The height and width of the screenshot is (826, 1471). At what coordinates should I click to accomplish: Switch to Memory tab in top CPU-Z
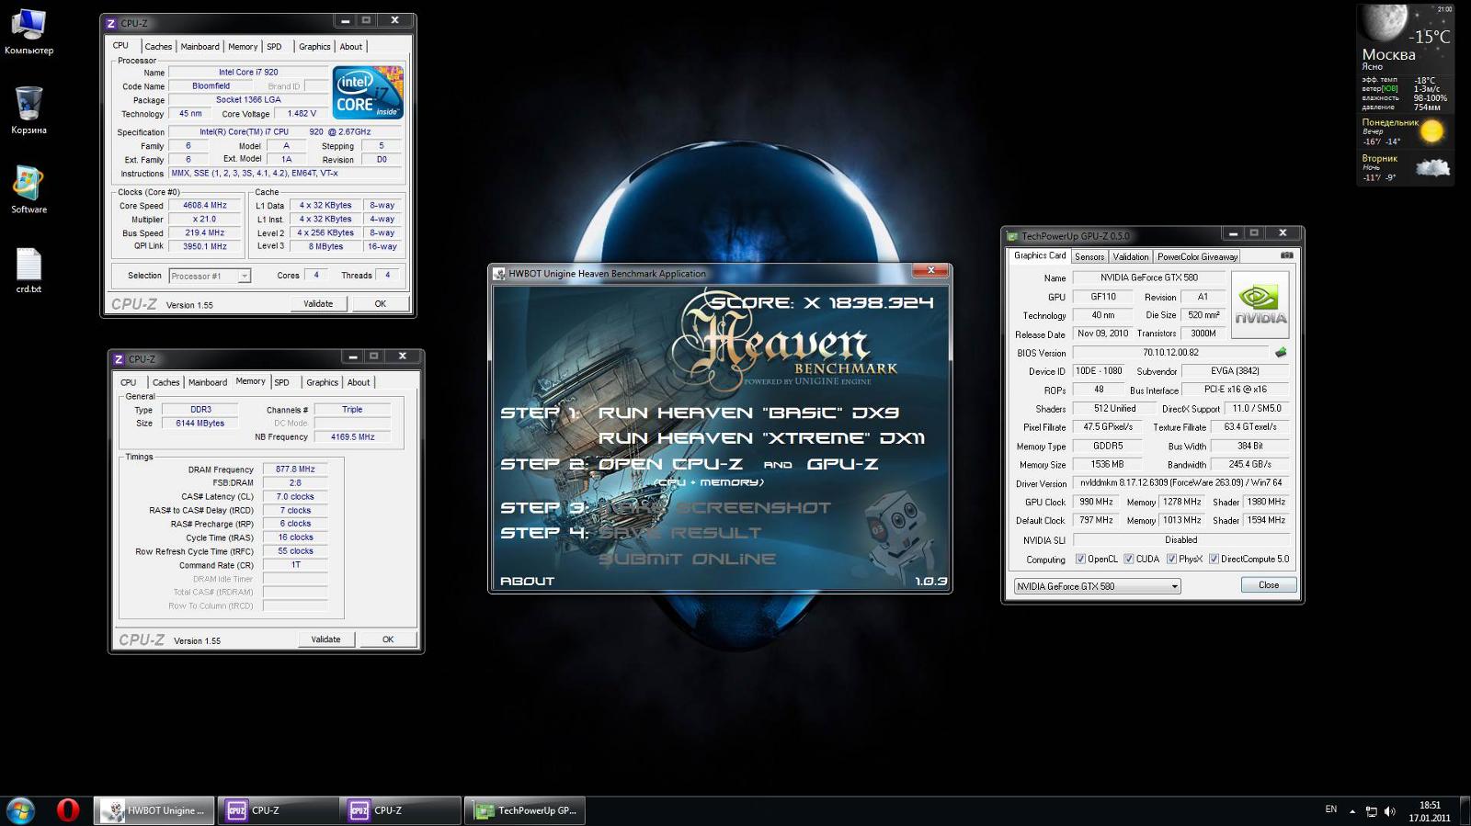[x=243, y=47]
